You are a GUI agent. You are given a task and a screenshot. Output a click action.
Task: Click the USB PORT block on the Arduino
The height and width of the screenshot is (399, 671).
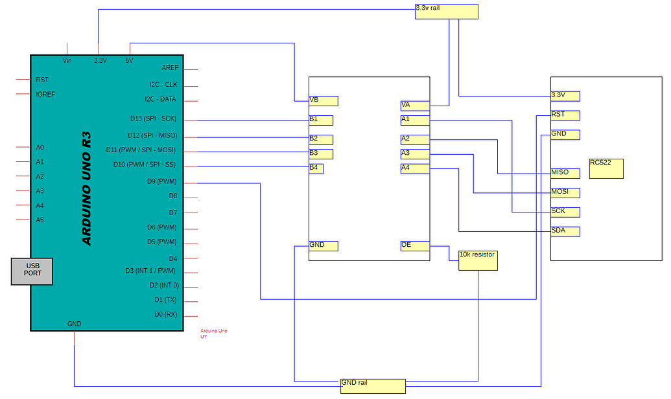point(30,271)
